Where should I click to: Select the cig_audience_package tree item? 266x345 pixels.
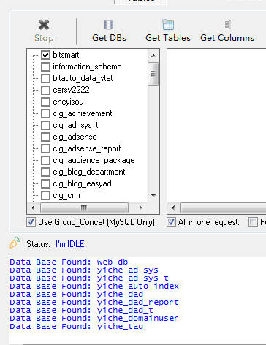(94, 160)
